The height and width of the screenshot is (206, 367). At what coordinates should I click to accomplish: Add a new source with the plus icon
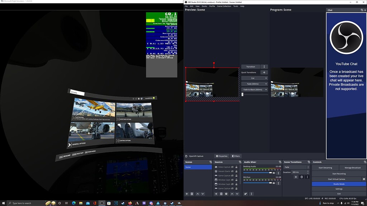216,193
